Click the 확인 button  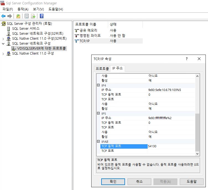pos(113,181)
